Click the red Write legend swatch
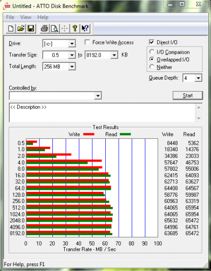 [x=89, y=134]
